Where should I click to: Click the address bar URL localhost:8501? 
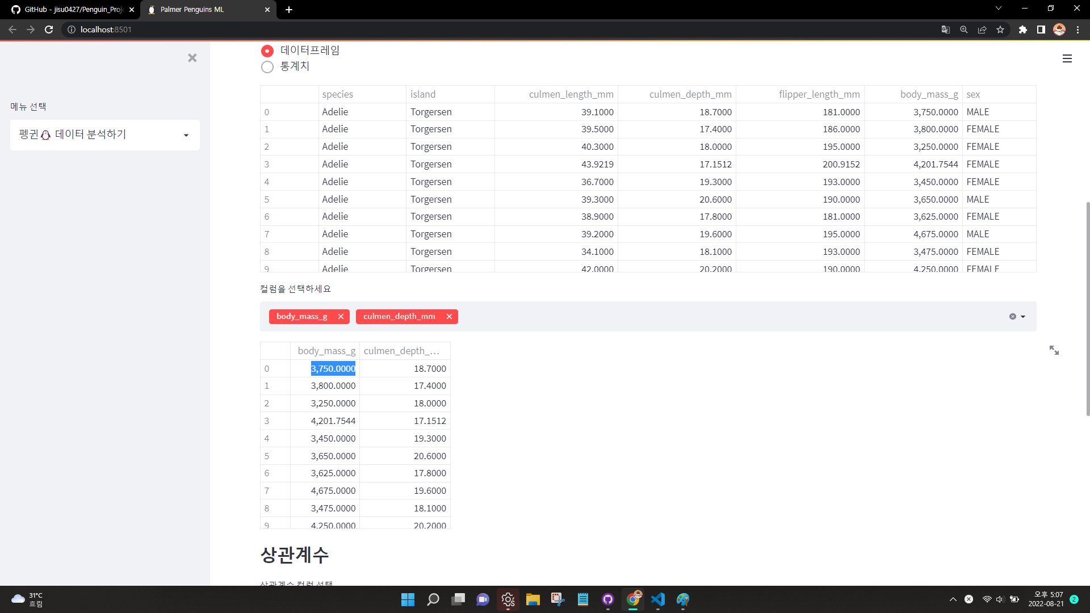click(x=106, y=30)
